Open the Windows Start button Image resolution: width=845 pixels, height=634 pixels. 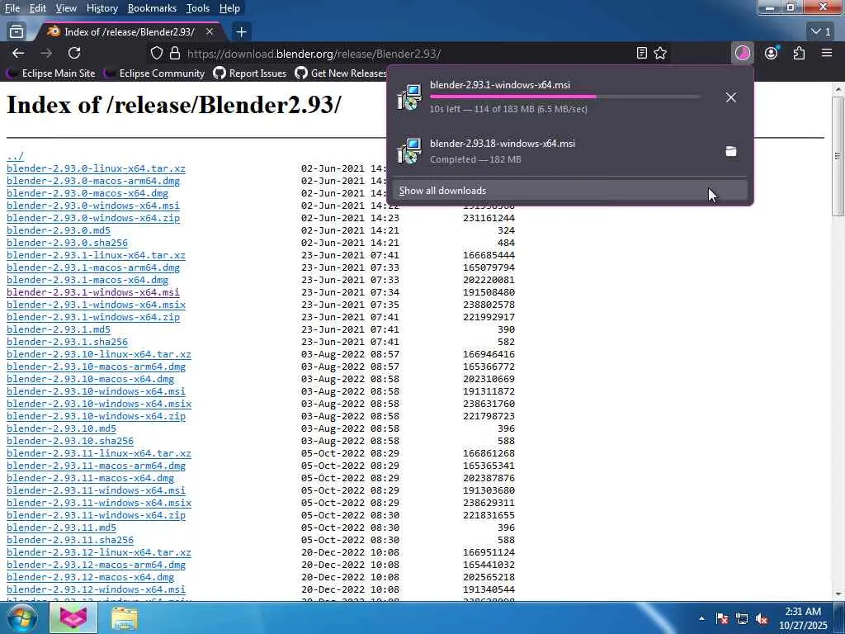21,617
